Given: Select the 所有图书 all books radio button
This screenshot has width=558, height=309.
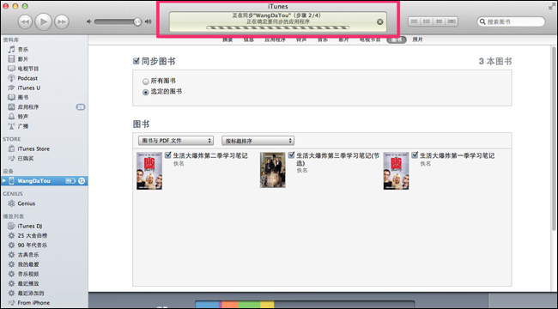Looking at the screenshot, I should [146, 82].
